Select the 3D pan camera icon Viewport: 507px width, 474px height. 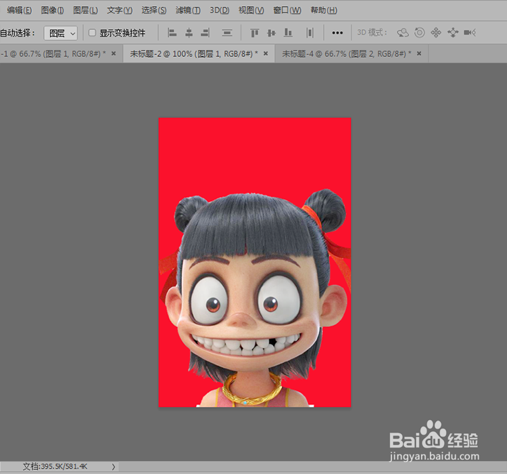pos(436,33)
